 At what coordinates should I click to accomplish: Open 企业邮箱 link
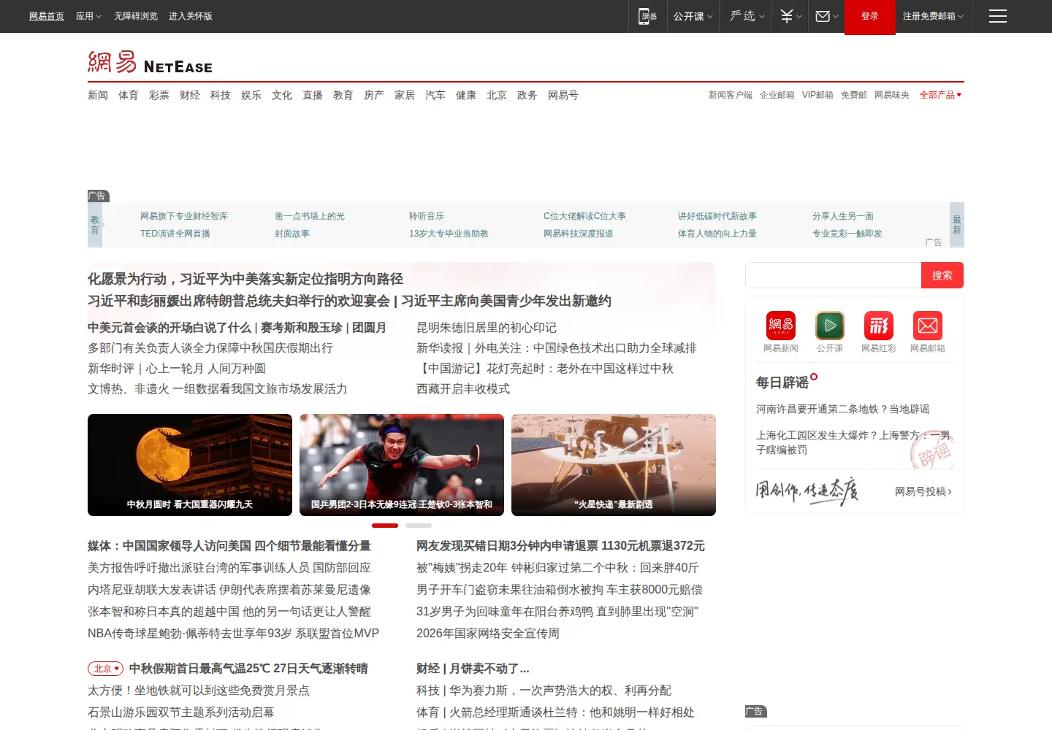[x=777, y=95]
